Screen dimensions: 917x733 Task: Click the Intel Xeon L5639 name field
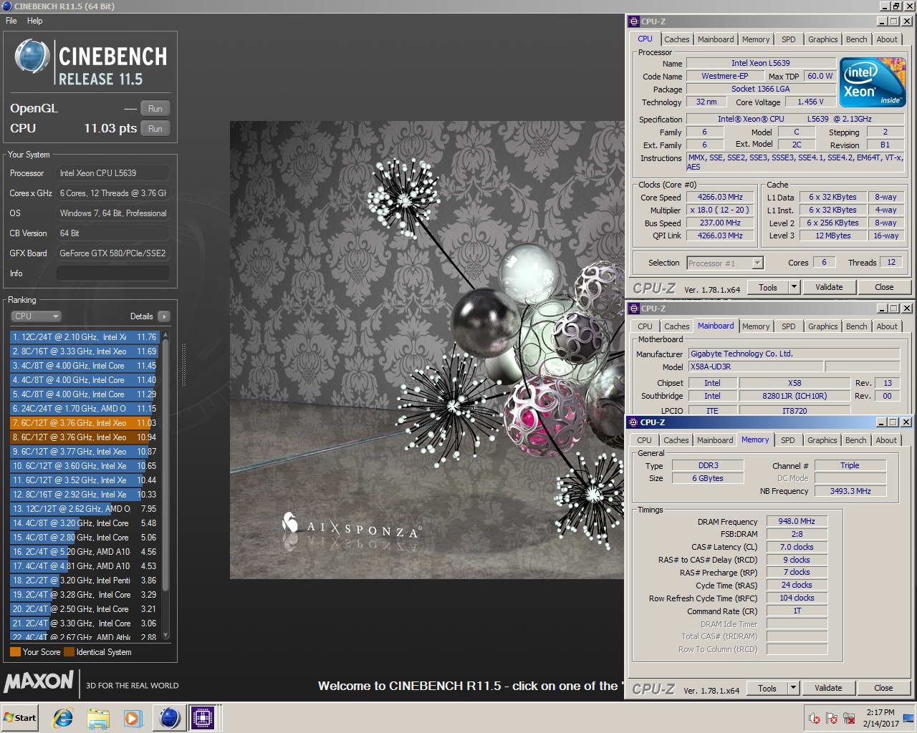click(x=761, y=63)
